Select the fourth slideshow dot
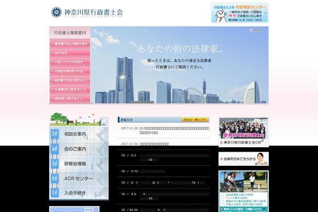 click(262, 30)
